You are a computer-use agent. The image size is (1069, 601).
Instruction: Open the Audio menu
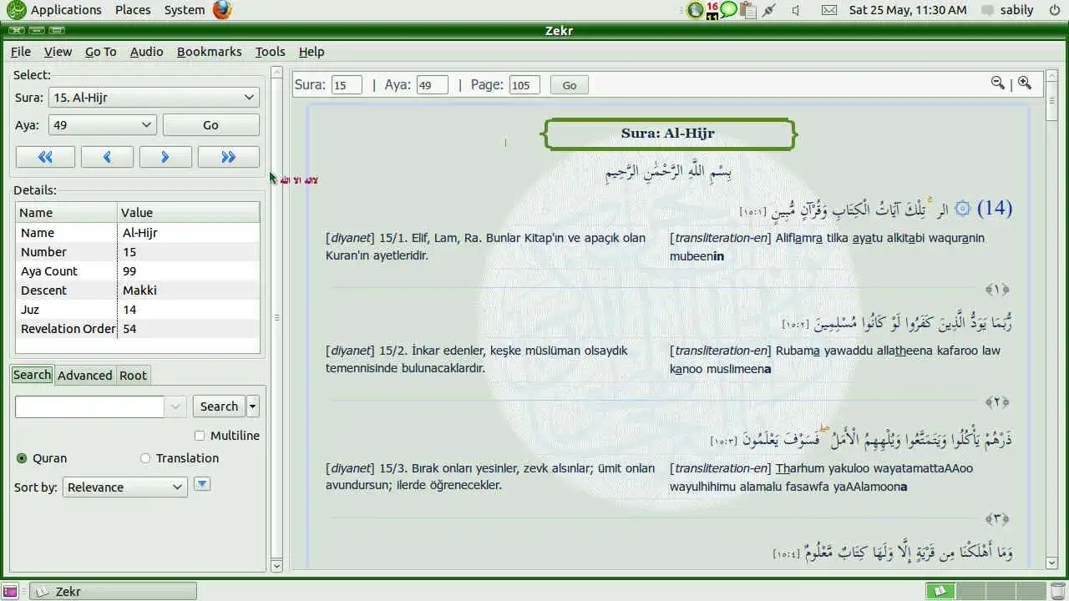(147, 52)
